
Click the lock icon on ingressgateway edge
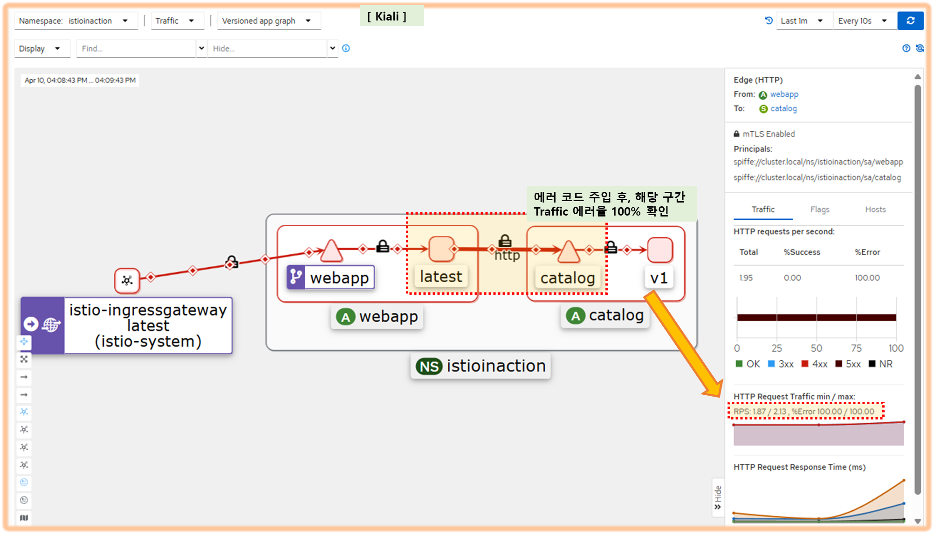232,262
